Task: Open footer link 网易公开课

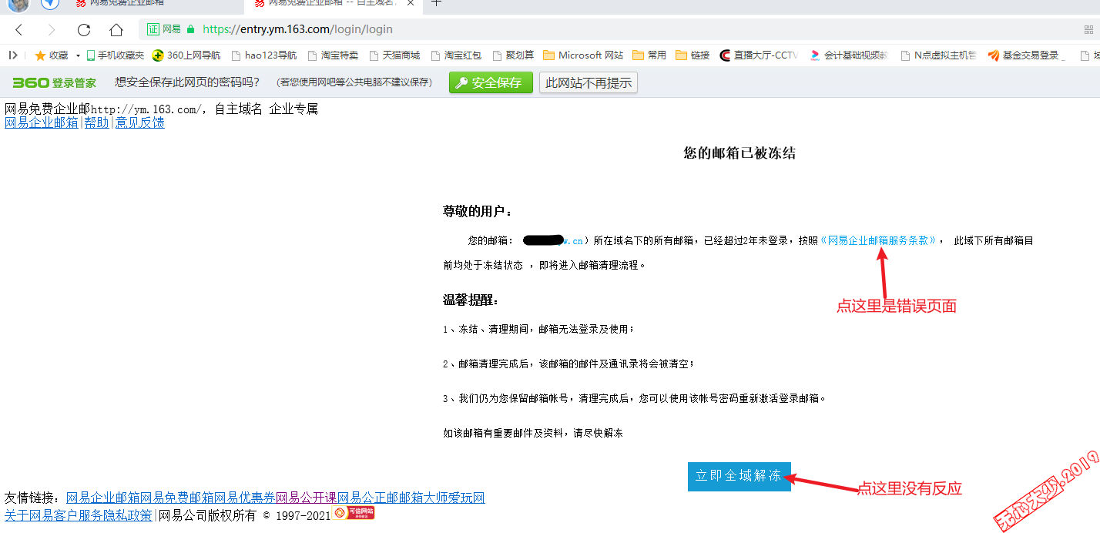Action: coord(307,498)
